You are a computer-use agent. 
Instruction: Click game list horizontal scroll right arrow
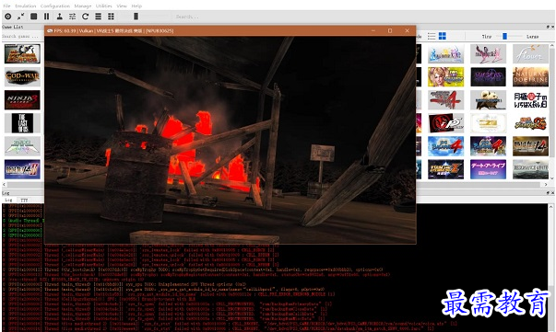pyautogui.click(x=546, y=185)
